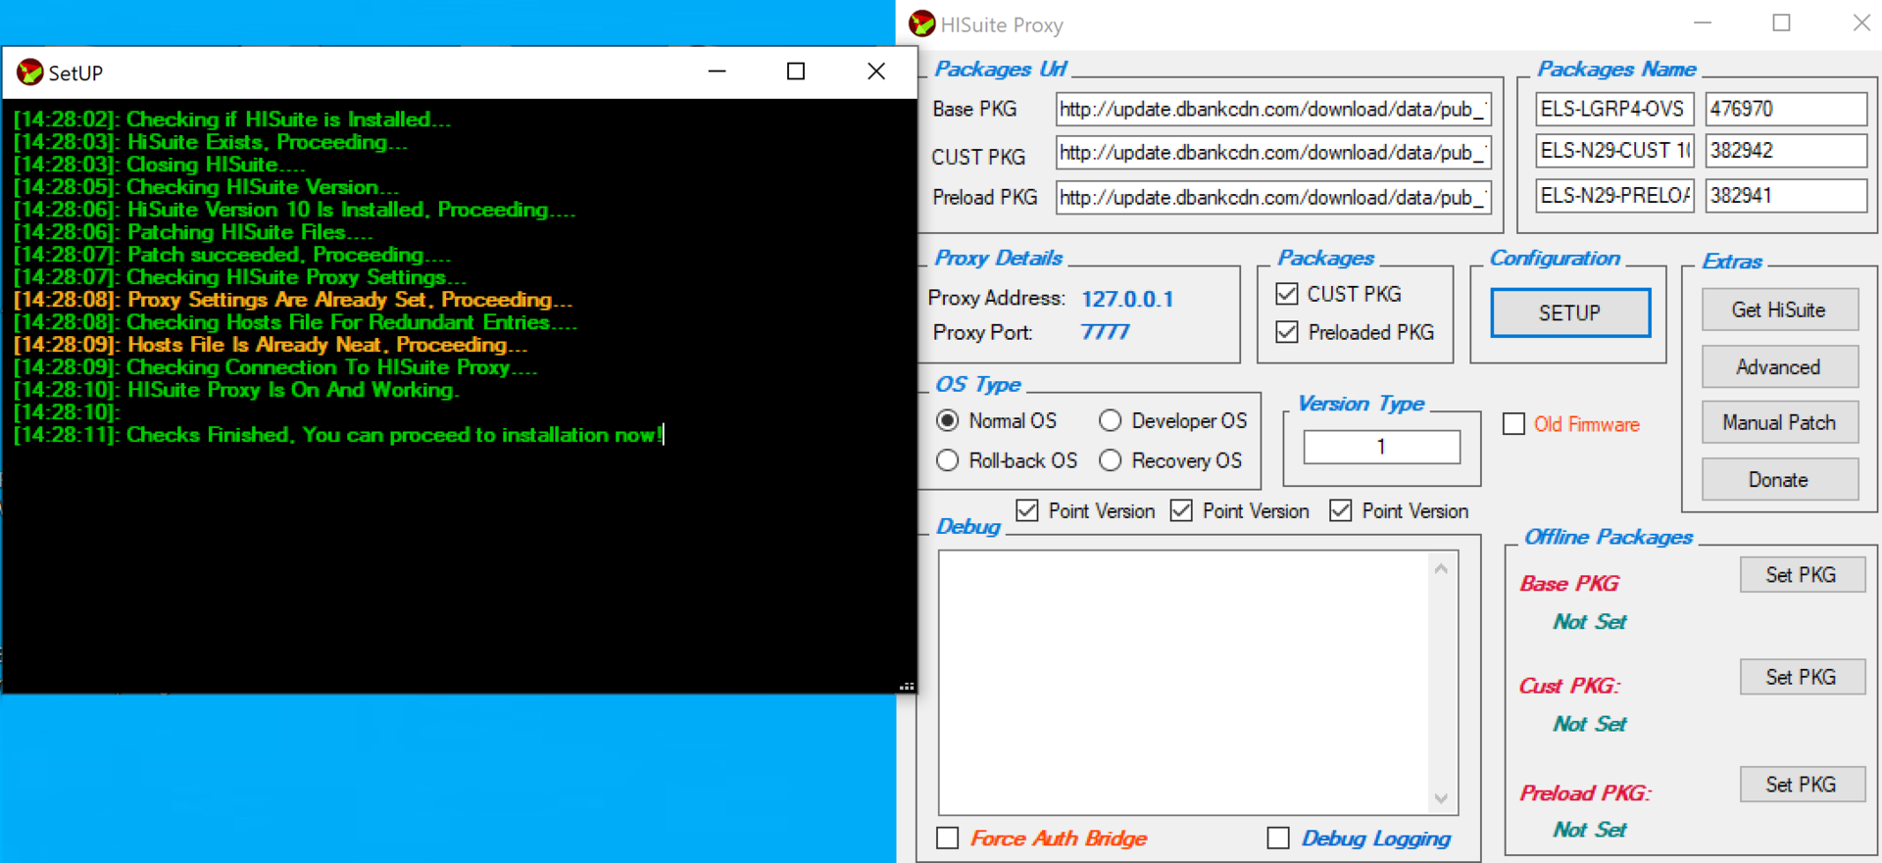Enable Force Auth Bridge checkbox
The height and width of the screenshot is (863, 1882).
[947, 839]
